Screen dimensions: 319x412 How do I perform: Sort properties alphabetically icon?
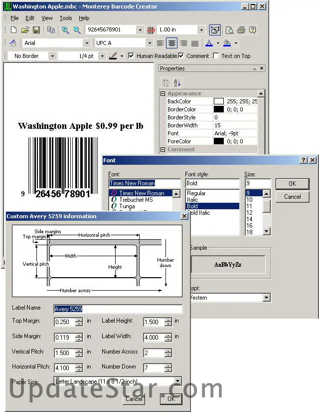177,83
